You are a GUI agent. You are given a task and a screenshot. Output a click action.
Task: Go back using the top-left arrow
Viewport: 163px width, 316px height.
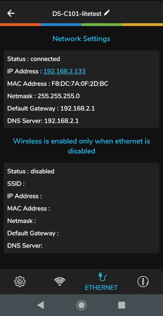11,13
